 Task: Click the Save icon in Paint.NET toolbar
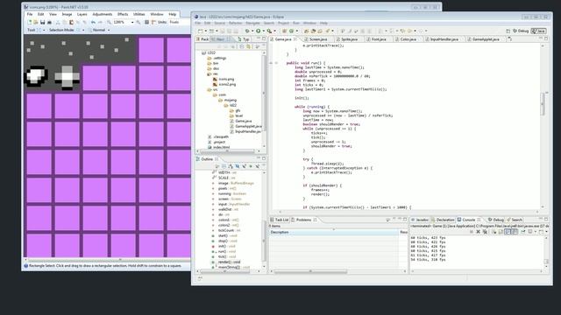click(x=42, y=22)
